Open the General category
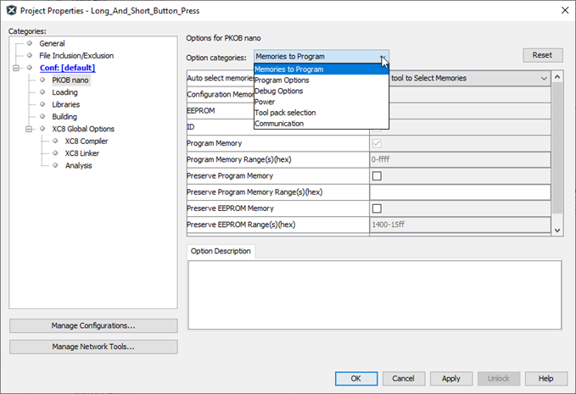 pos(52,43)
